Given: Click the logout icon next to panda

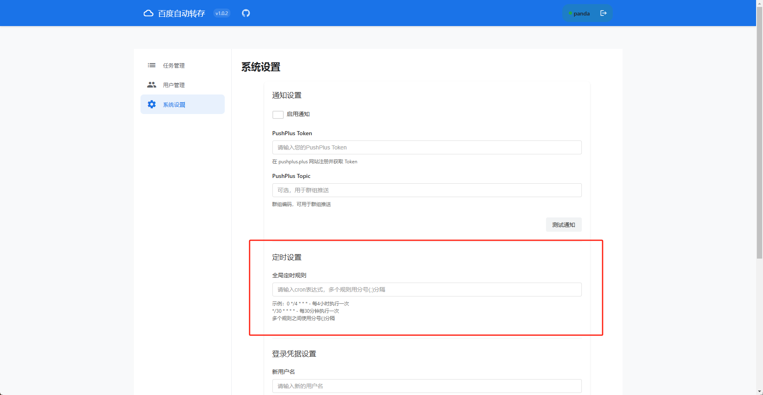Looking at the screenshot, I should 603,13.
